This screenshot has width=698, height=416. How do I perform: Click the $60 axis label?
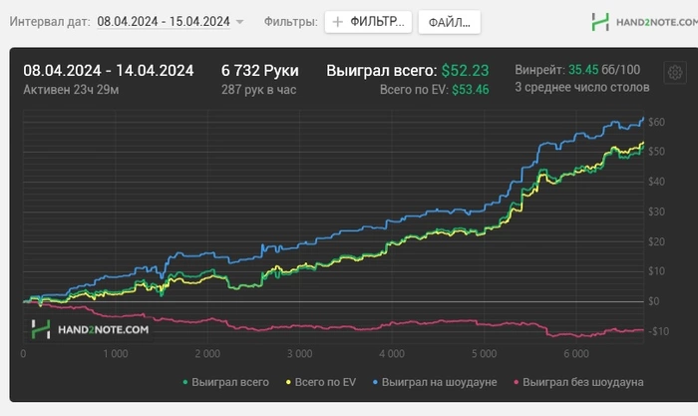(656, 122)
